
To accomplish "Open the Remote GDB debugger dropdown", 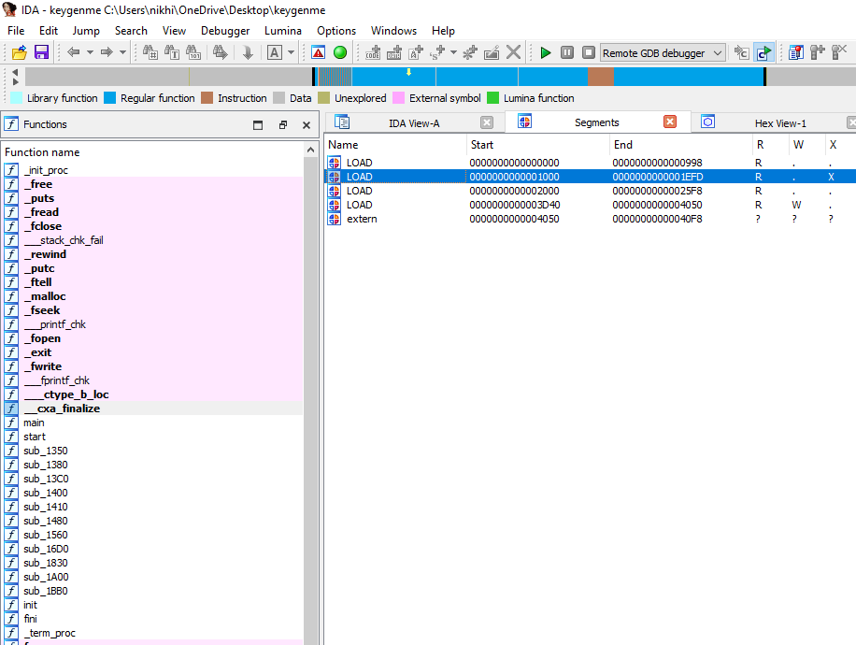I will (663, 53).
